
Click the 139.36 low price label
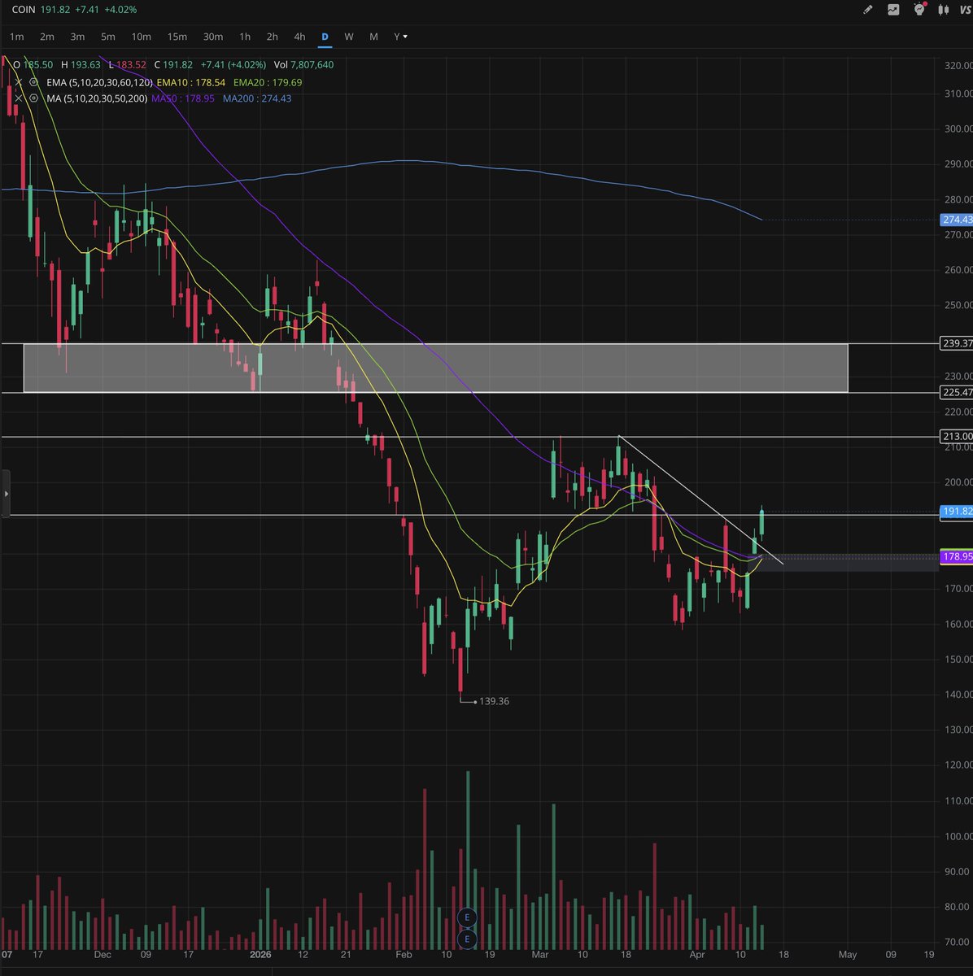[x=495, y=701]
